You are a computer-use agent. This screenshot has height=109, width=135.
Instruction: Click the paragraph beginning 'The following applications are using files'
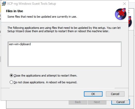[64, 30]
